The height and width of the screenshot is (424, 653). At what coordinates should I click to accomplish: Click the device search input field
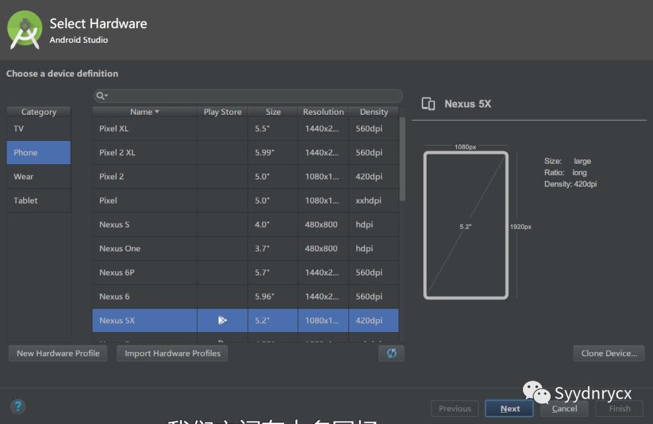249,96
